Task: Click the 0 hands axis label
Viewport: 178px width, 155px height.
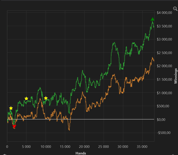Action: tap(7, 147)
